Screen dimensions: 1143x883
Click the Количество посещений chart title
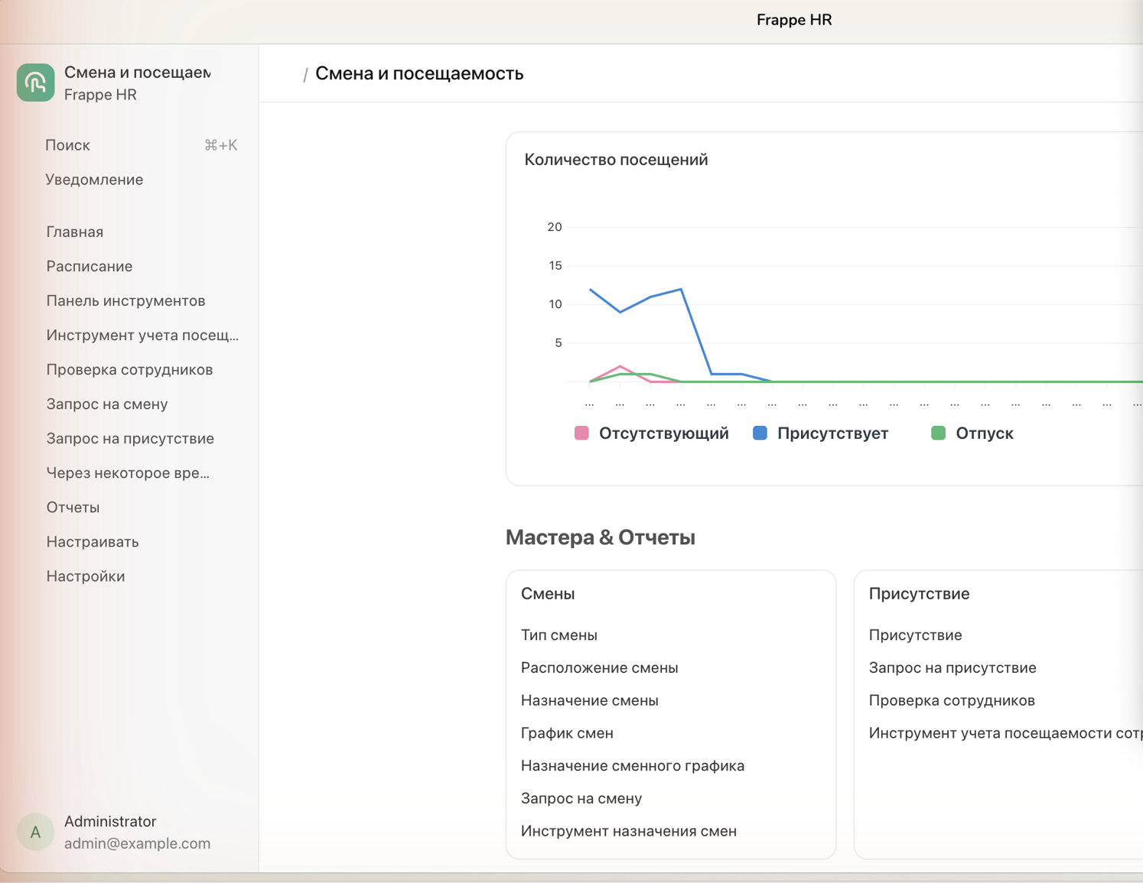pyautogui.click(x=616, y=160)
